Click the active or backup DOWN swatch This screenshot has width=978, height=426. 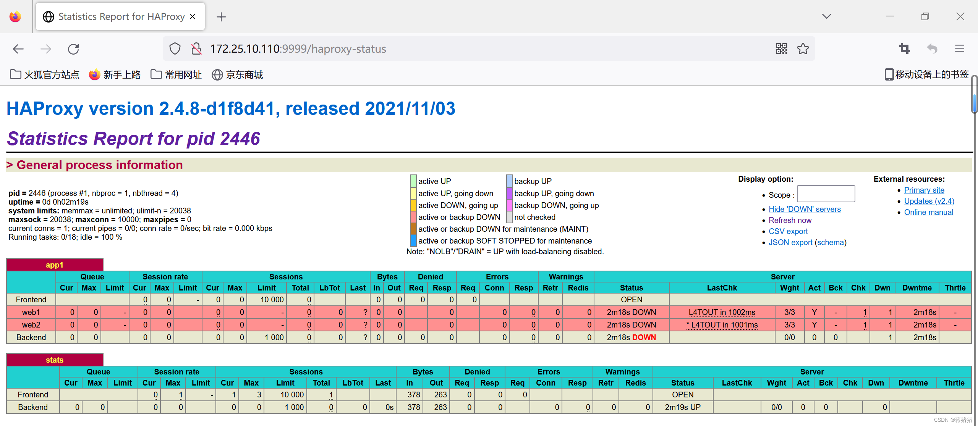(x=413, y=217)
